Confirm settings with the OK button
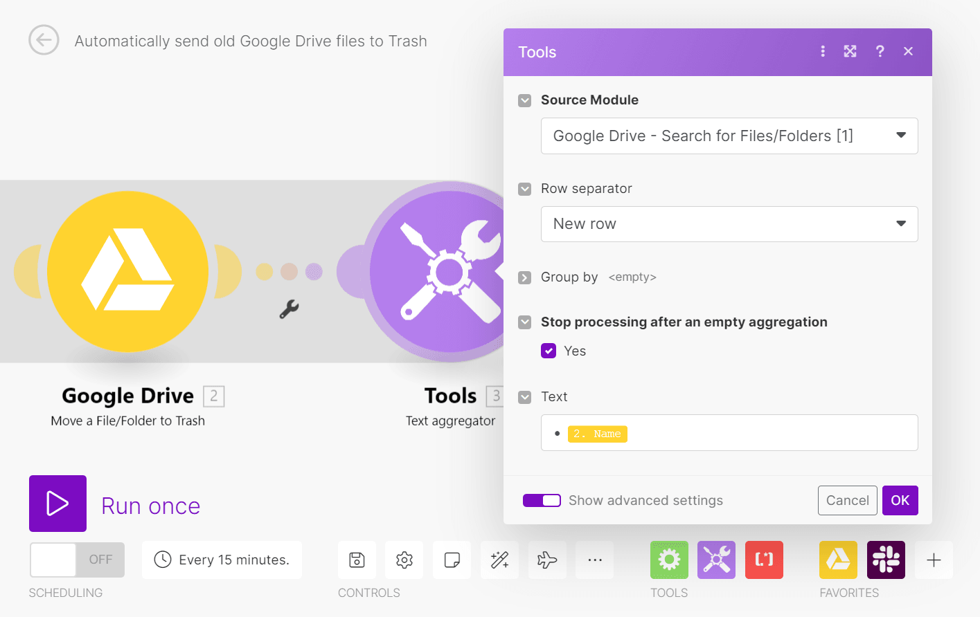 pos(900,500)
